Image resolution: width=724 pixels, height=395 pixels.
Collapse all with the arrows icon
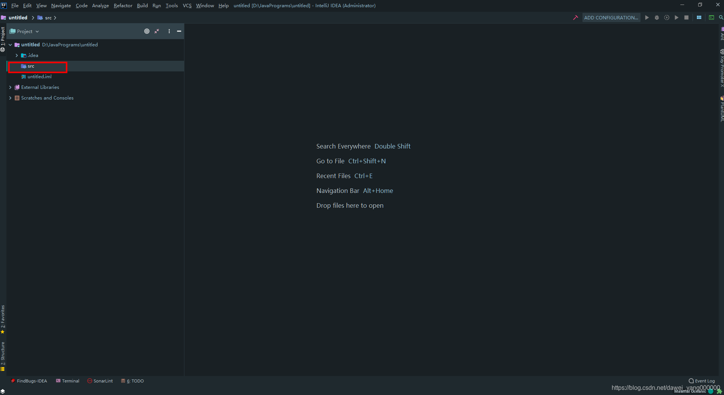[x=157, y=31]
